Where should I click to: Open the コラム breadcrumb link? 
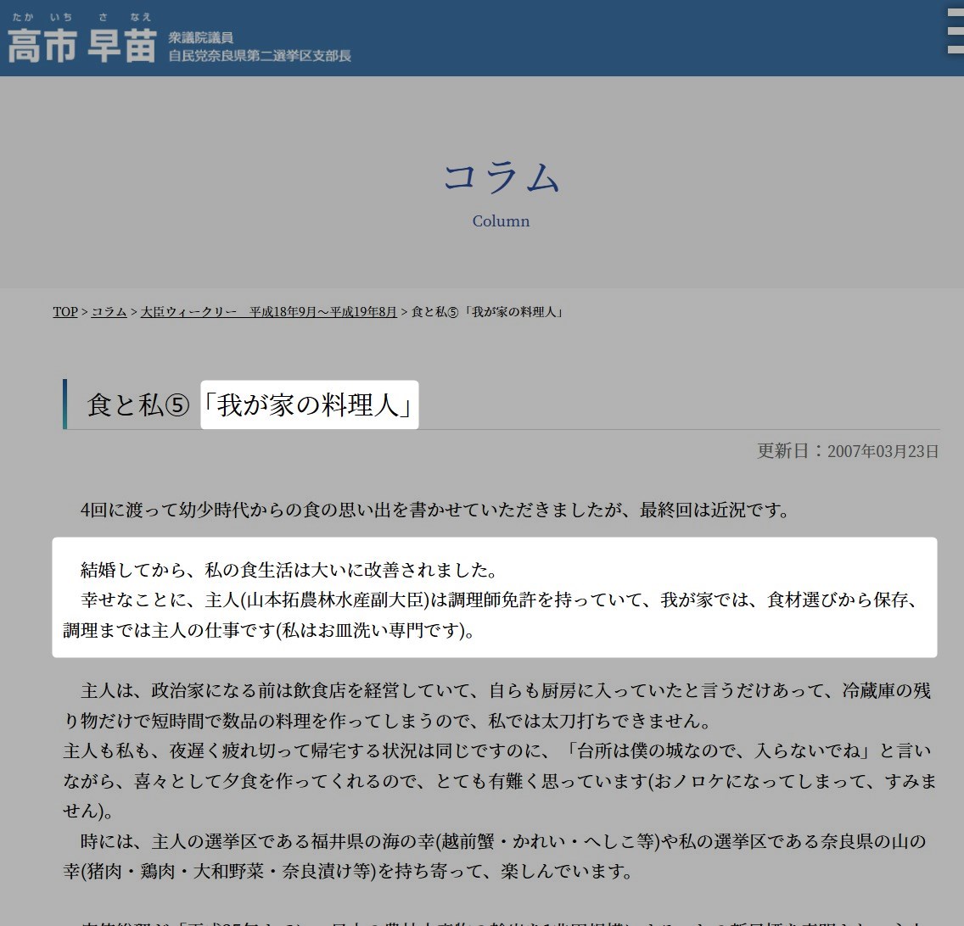109,311
